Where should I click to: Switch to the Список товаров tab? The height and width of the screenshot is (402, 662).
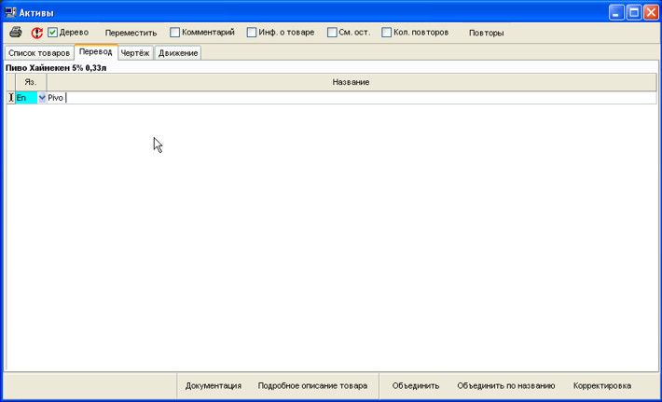click(39, 53)
